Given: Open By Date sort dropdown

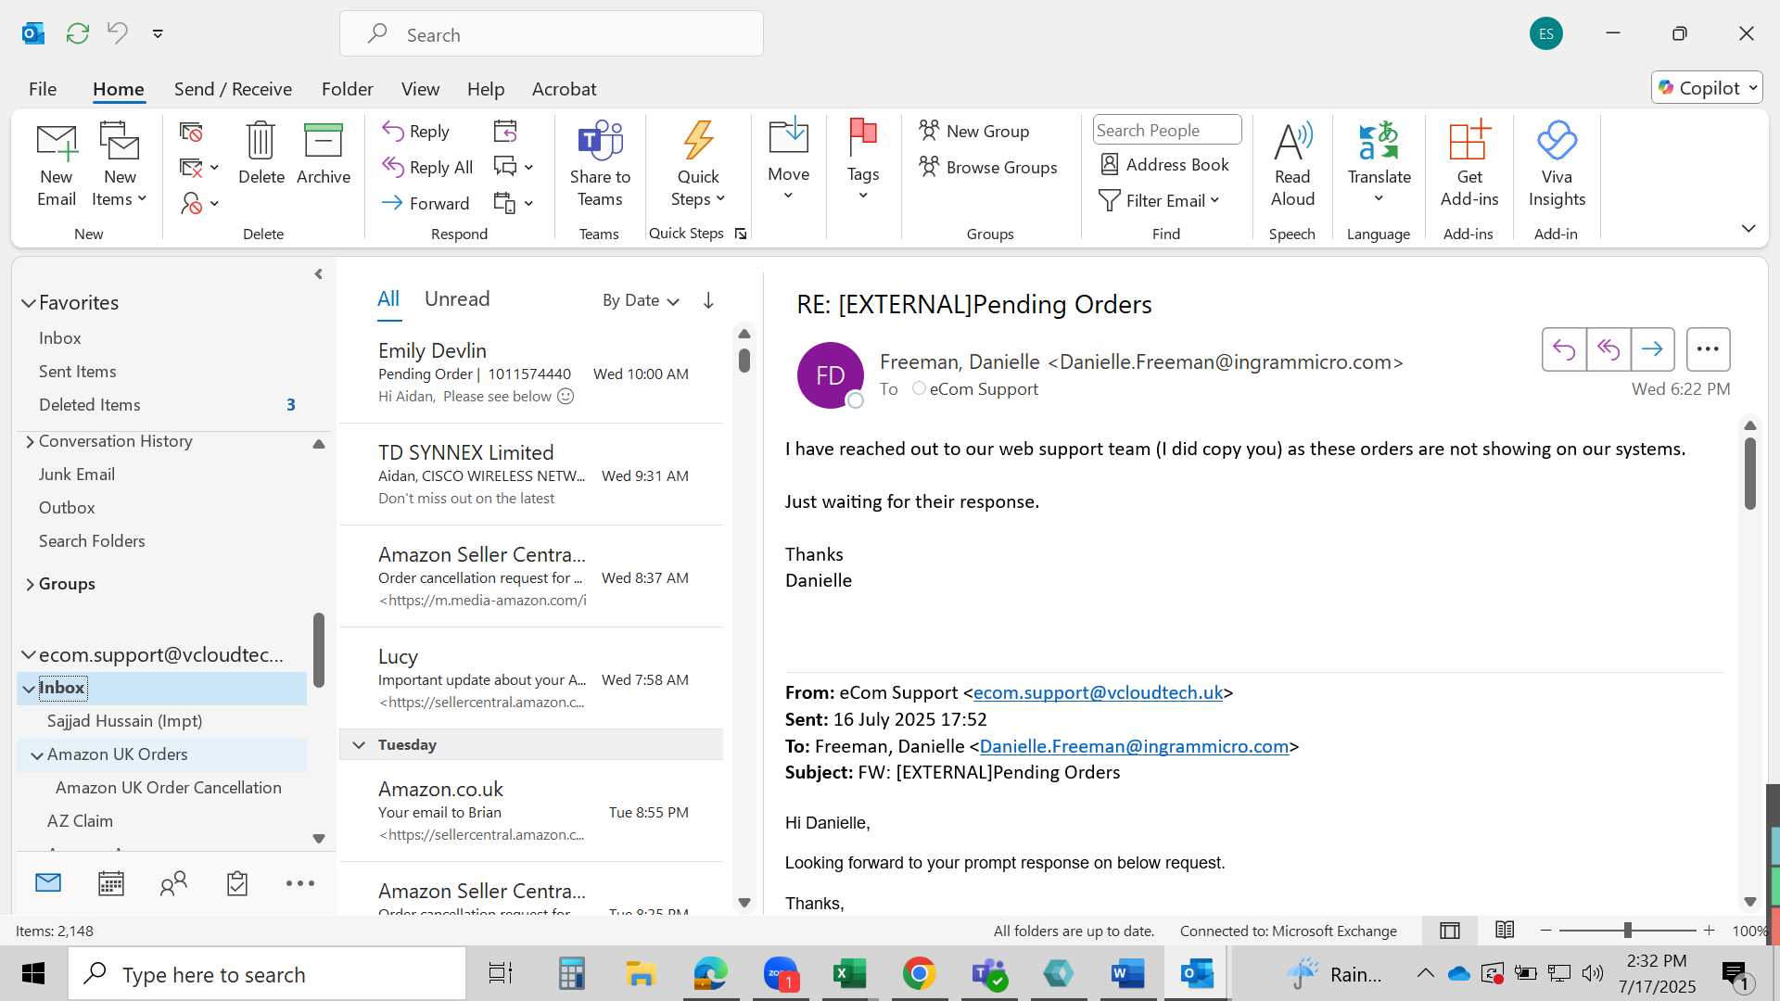Looking at the screenshot, I should (641, 300).
